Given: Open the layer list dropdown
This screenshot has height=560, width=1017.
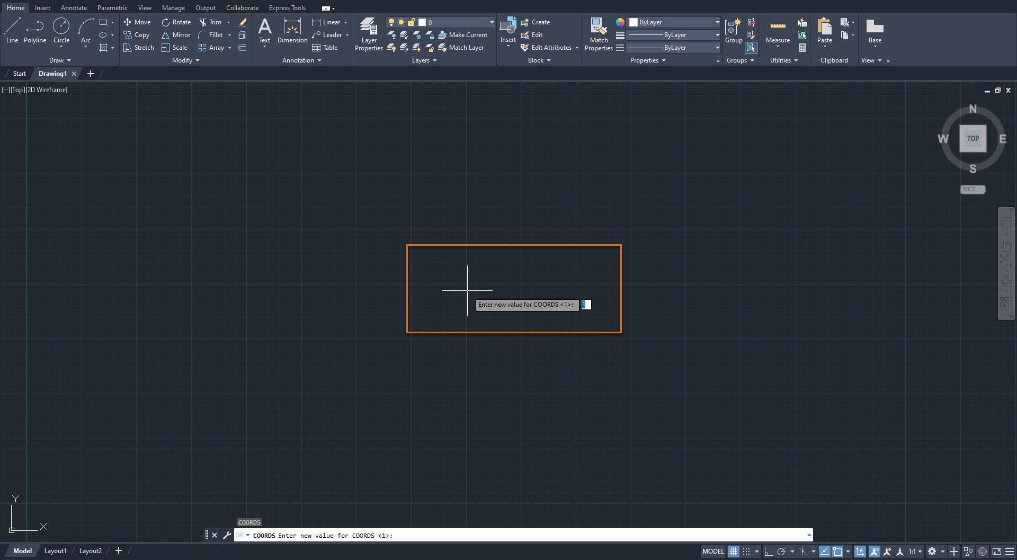Looking at the screenshot, I should (440, 22).
